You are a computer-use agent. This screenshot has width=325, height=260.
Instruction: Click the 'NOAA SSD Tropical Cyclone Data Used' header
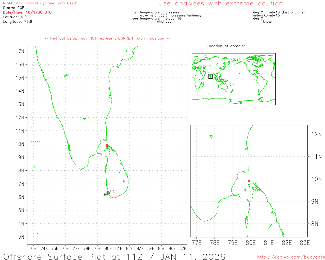point(40,3)
